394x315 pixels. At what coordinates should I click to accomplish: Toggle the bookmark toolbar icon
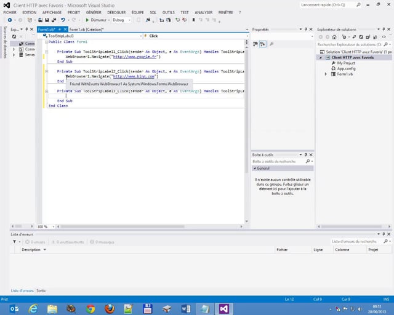tap(193, 20)
